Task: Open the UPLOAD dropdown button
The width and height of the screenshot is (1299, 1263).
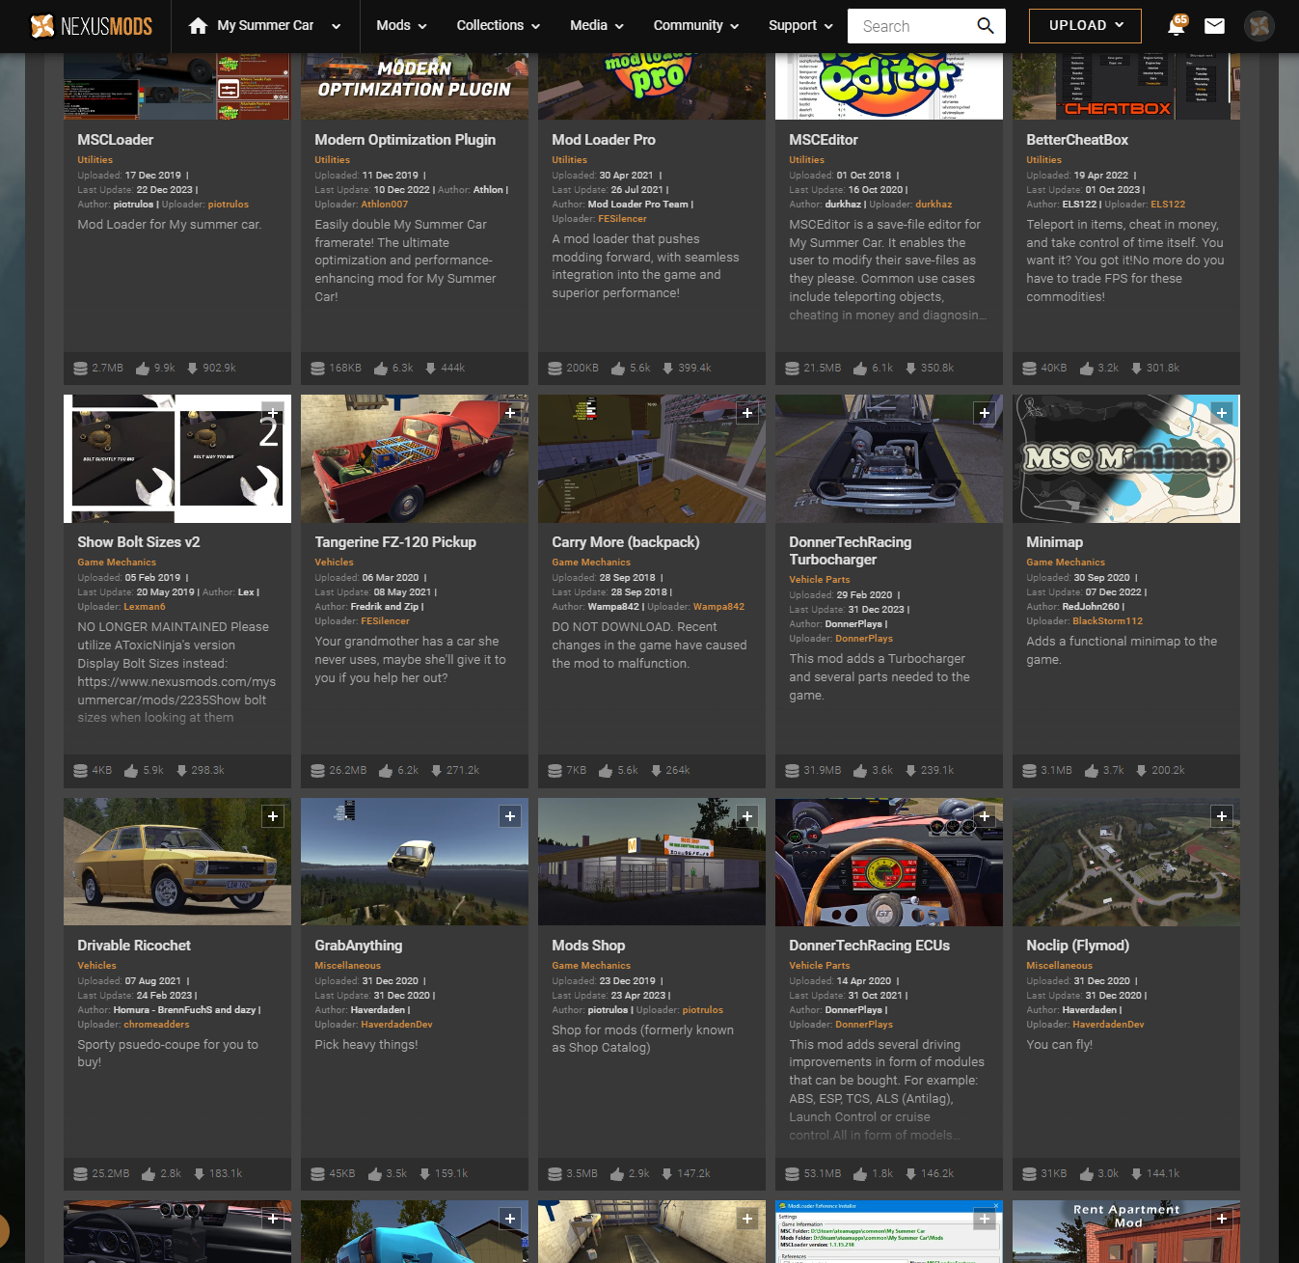Action: pyautogui.click(x=1085, y=26)
